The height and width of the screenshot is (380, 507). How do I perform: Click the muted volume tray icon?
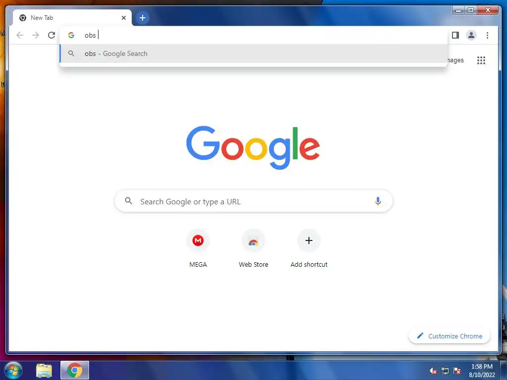click(x=433, y=371)
